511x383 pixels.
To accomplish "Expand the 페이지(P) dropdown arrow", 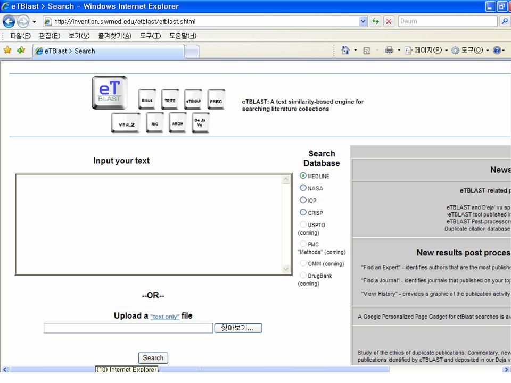I will click(x=447, y=51).
